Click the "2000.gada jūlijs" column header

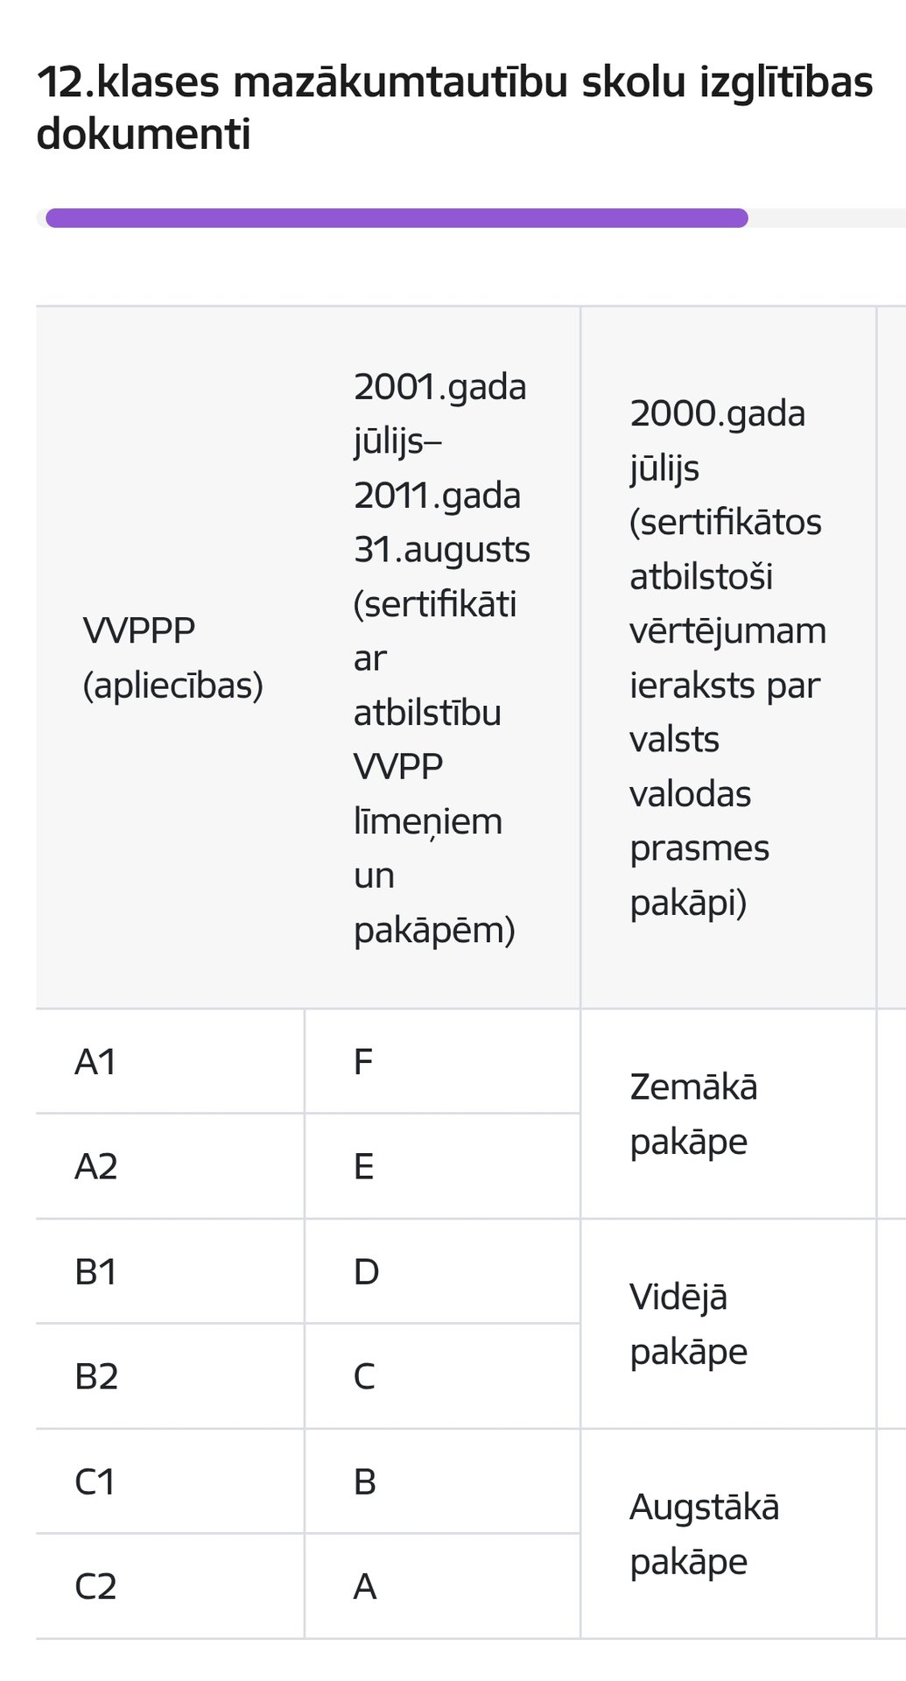coord(727,658)
